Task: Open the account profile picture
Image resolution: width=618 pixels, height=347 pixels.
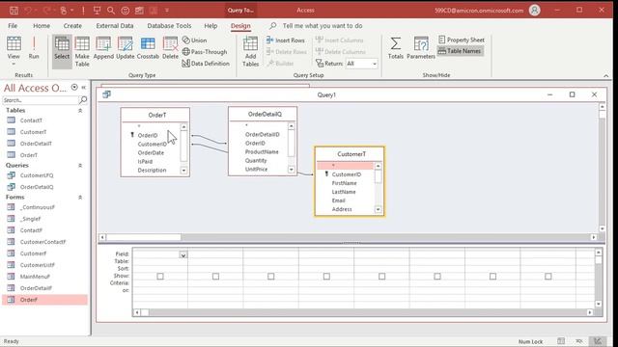Action: [534, 11]
